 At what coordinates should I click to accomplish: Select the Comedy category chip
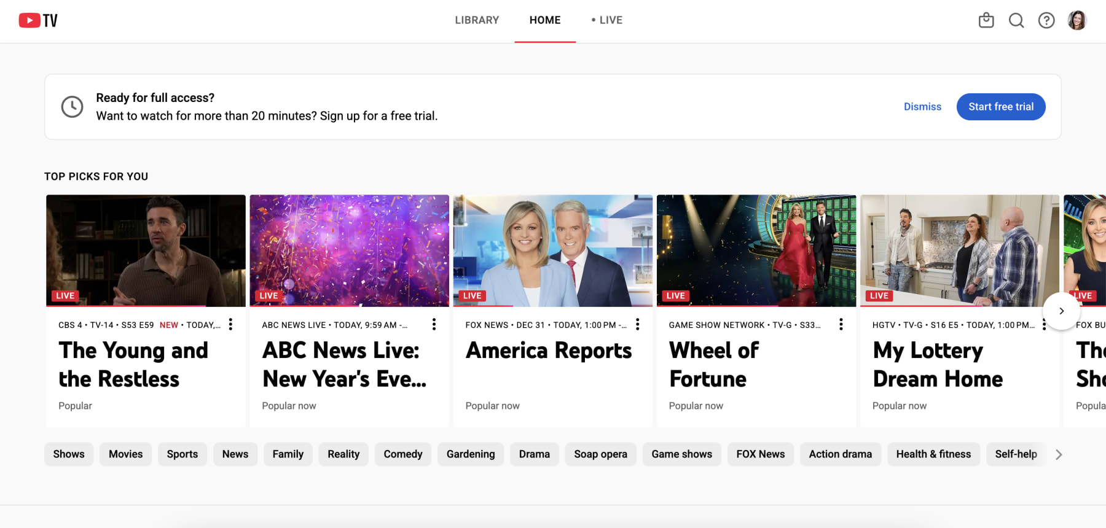tap(403, 454)
